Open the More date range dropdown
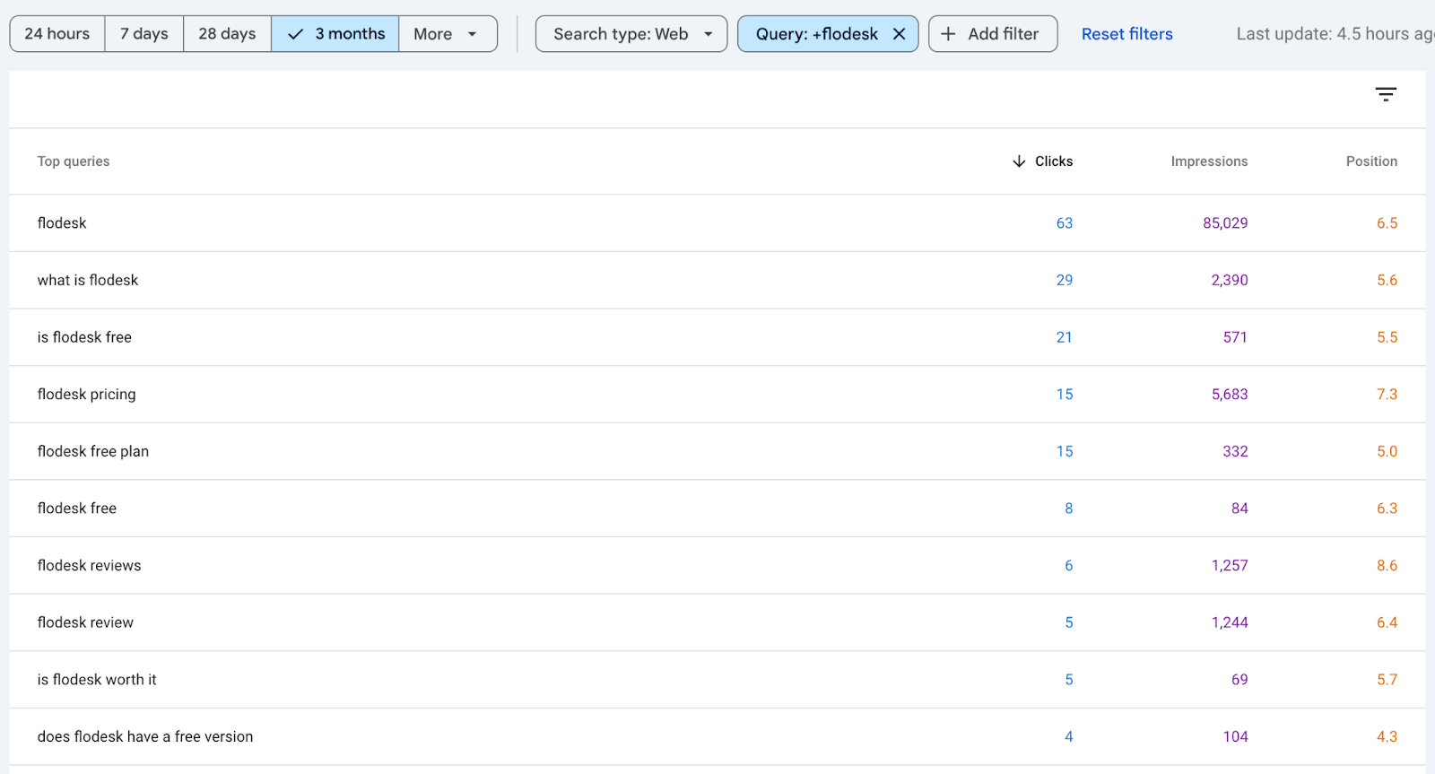 [x=448, y=34]
